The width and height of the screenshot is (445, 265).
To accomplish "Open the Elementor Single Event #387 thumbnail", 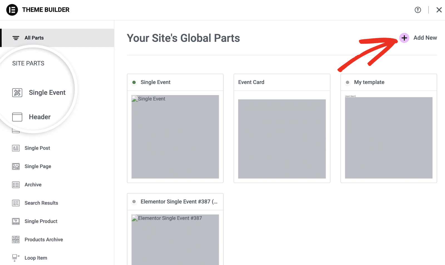I will click(175, 240).
